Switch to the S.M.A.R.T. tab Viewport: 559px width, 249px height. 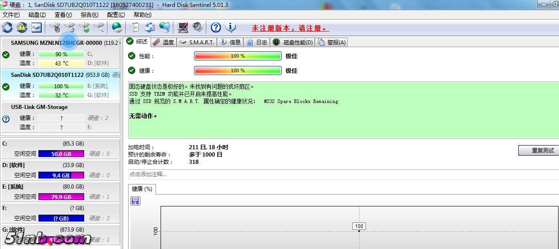196,42
